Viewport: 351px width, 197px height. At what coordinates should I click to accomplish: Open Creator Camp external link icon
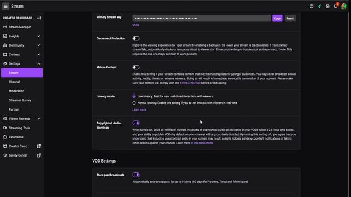tap(39, 146)
